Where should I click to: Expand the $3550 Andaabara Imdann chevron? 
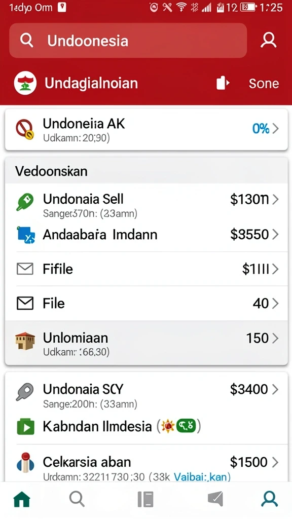click(275, 234)
